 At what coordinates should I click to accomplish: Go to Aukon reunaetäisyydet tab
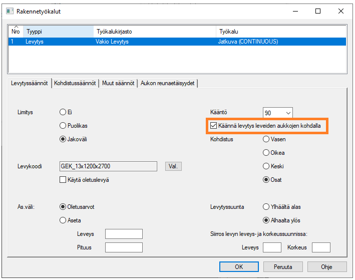click(168, 84)
